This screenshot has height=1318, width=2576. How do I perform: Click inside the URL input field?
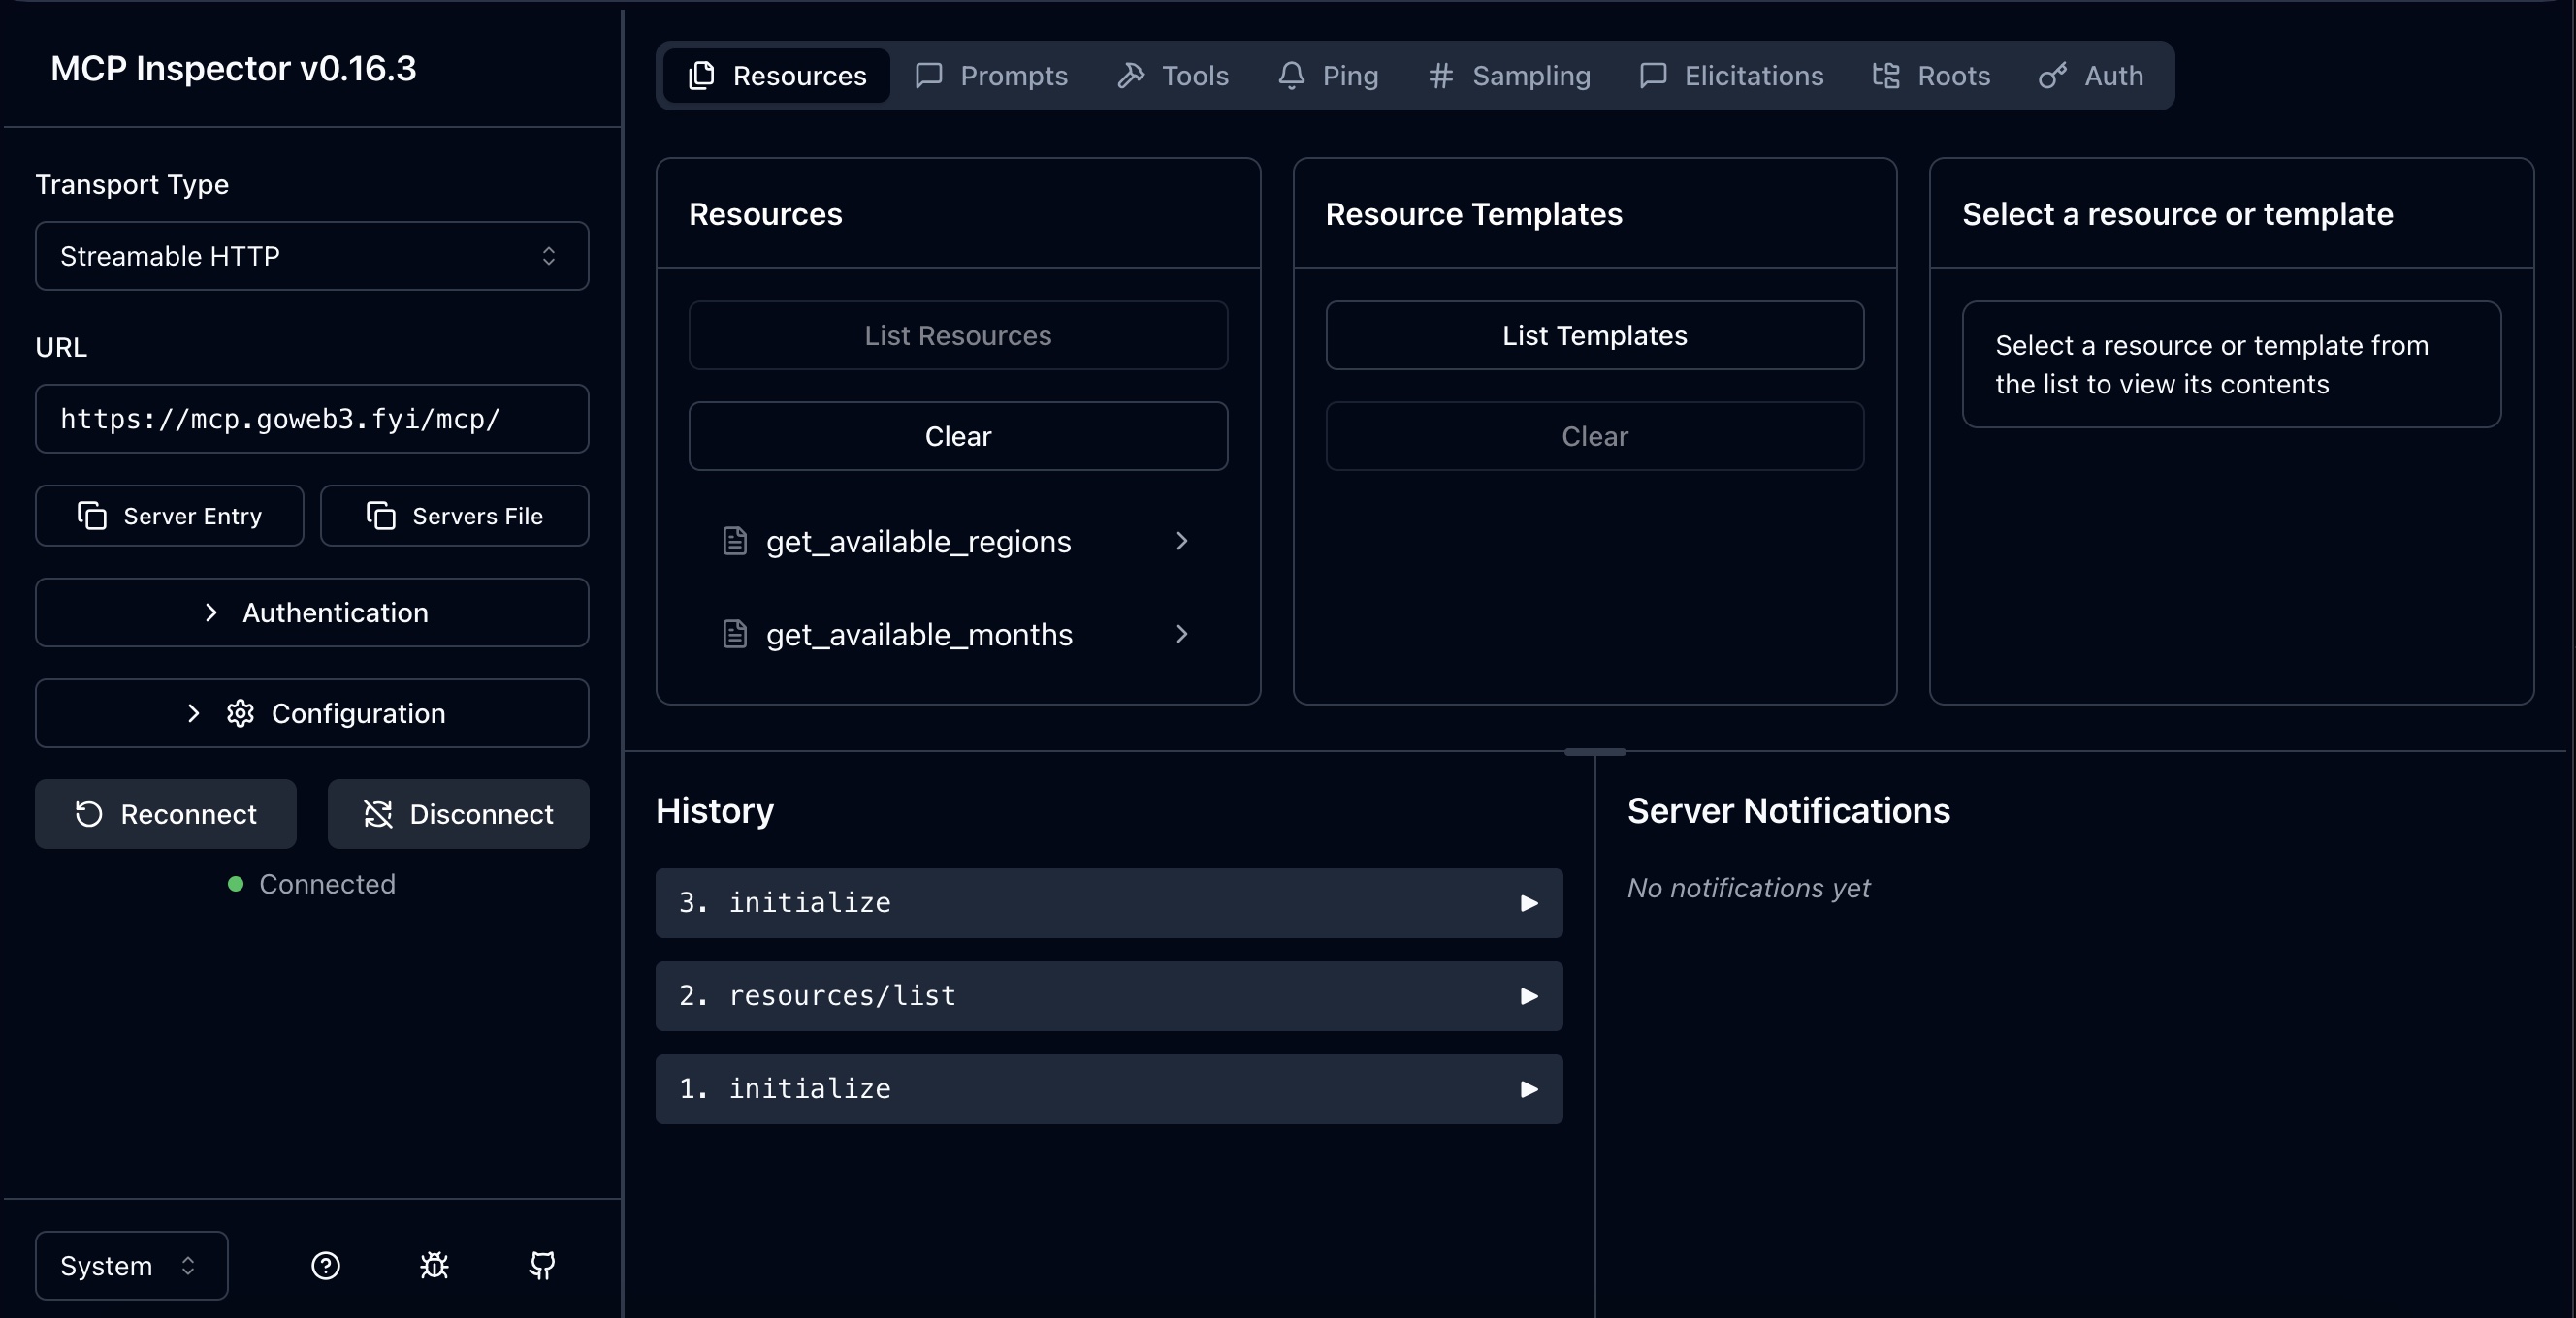click(311, 419)
